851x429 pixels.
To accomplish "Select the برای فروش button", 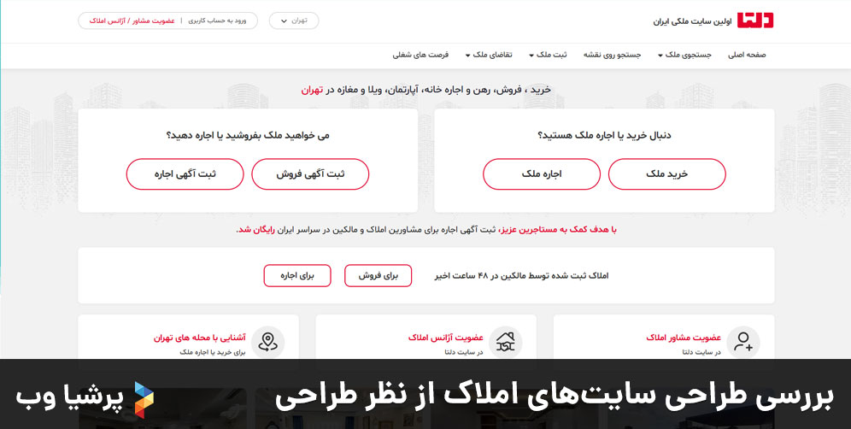I will point(378,275).
